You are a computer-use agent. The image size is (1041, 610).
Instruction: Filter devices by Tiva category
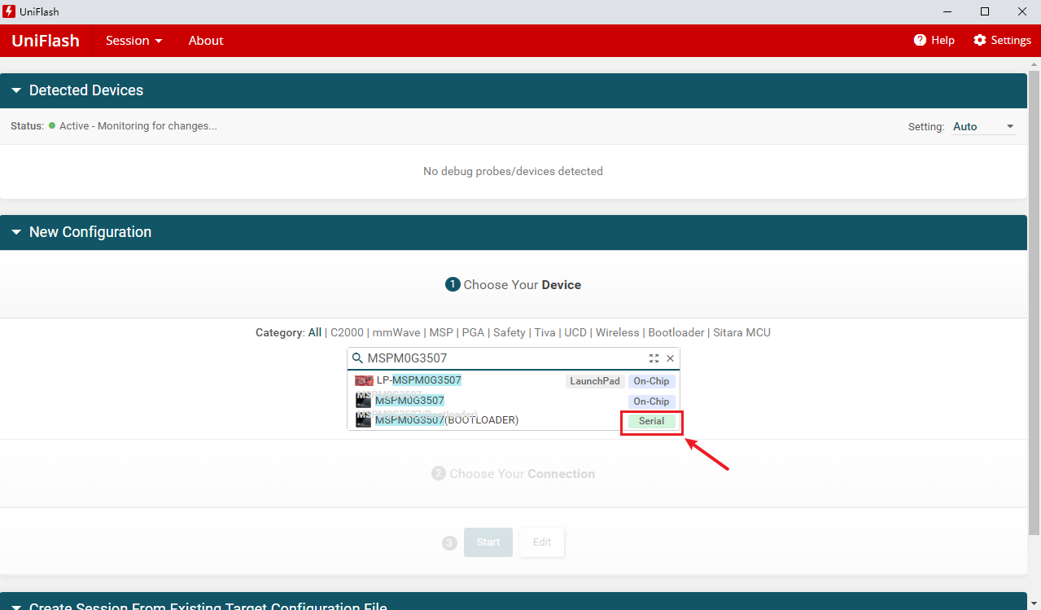click(545, 332)
